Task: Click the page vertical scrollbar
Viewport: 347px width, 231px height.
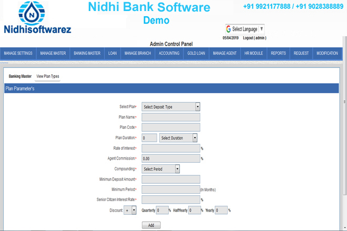Action: 345,115
